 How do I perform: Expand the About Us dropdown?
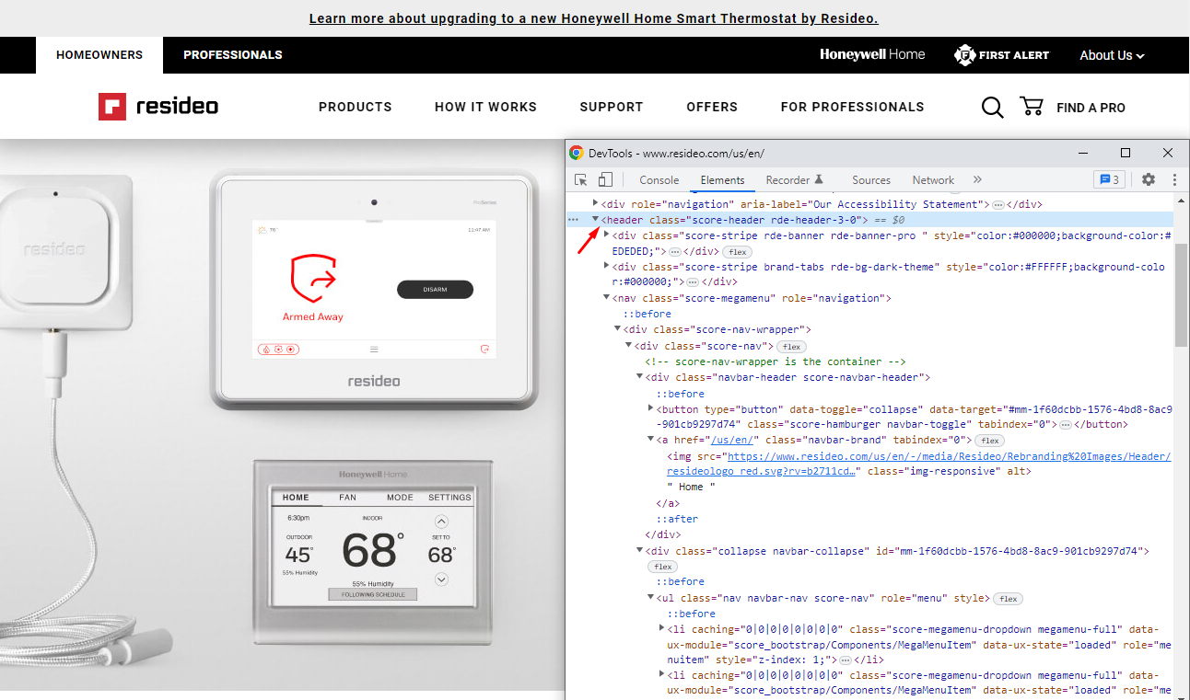[1112, 55]
